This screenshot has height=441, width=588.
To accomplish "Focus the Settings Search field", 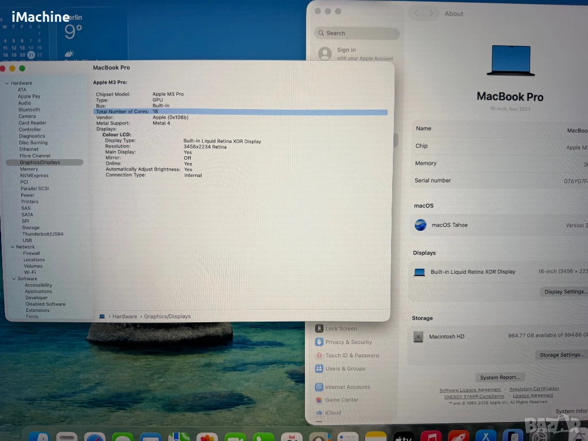I will point(357,33).
